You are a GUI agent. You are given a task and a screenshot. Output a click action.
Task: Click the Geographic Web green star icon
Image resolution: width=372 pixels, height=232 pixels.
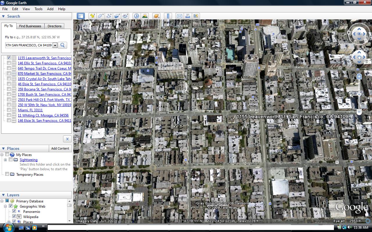16,206
